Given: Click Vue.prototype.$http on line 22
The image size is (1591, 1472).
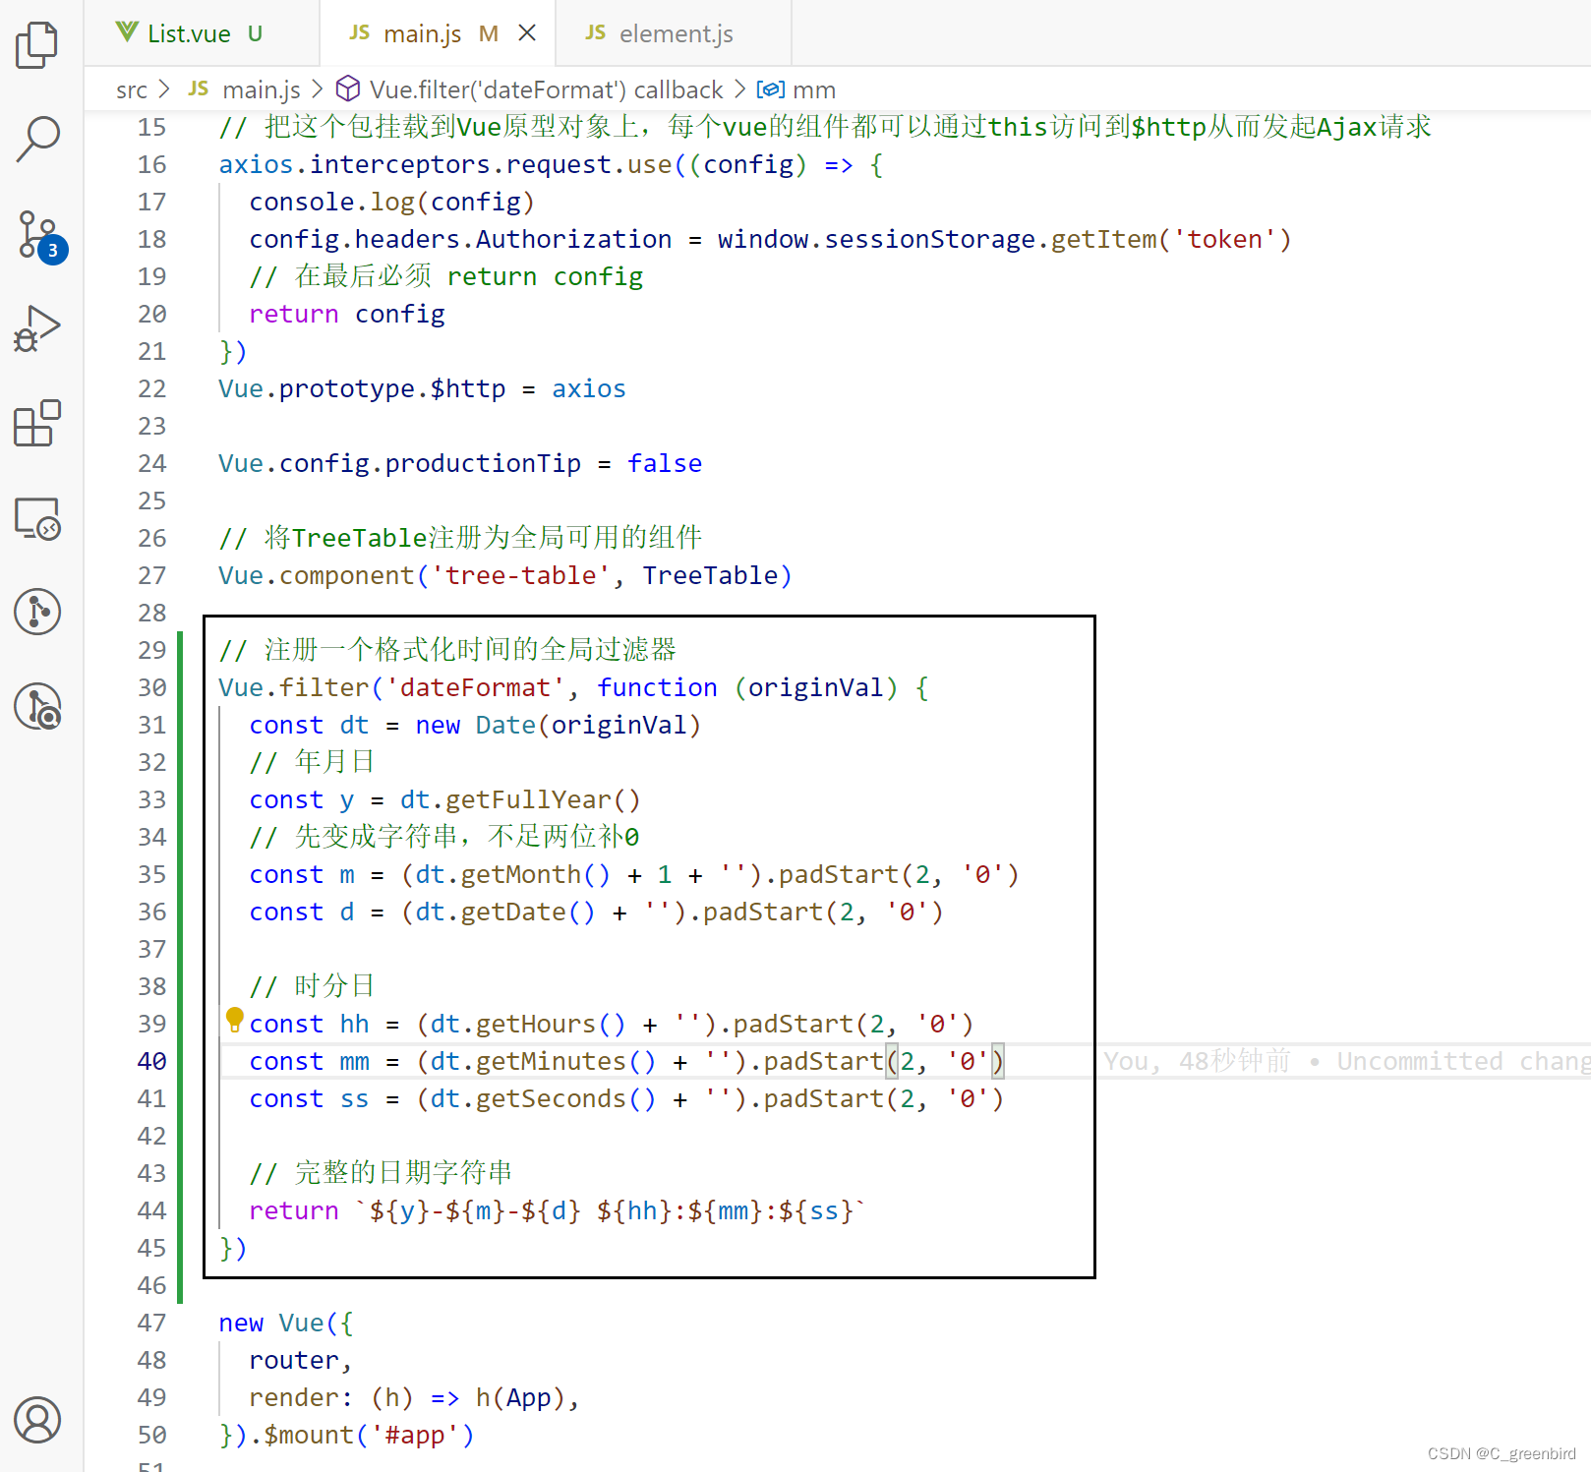Looking at the screenshot, I should (x=362, y=388).
